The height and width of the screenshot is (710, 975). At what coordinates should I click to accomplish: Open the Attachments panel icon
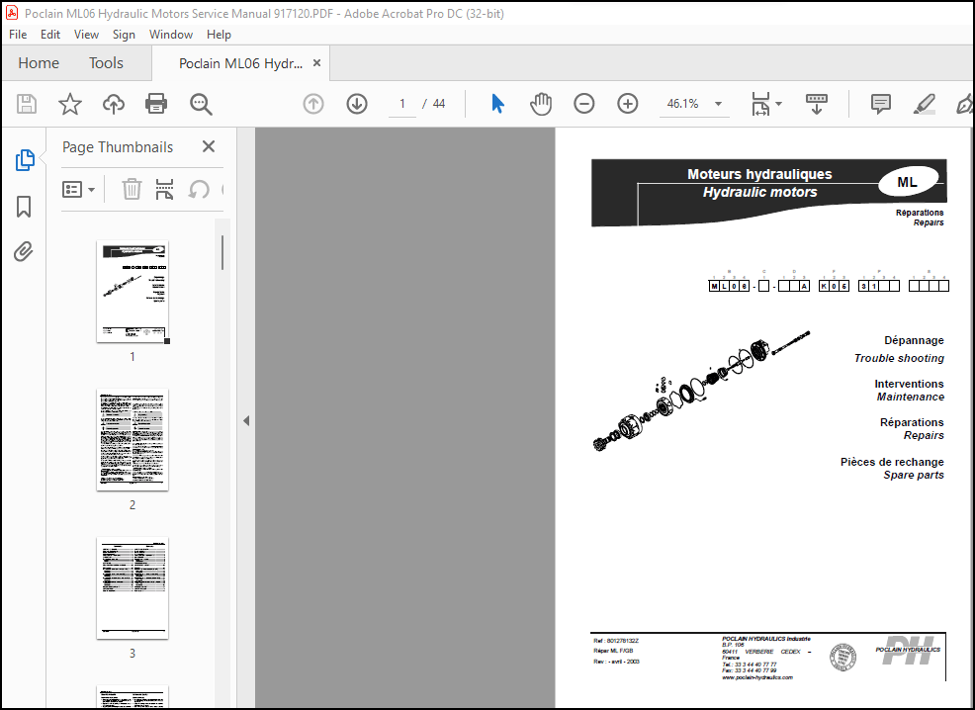pyautogui.click(x=25, y=252)
